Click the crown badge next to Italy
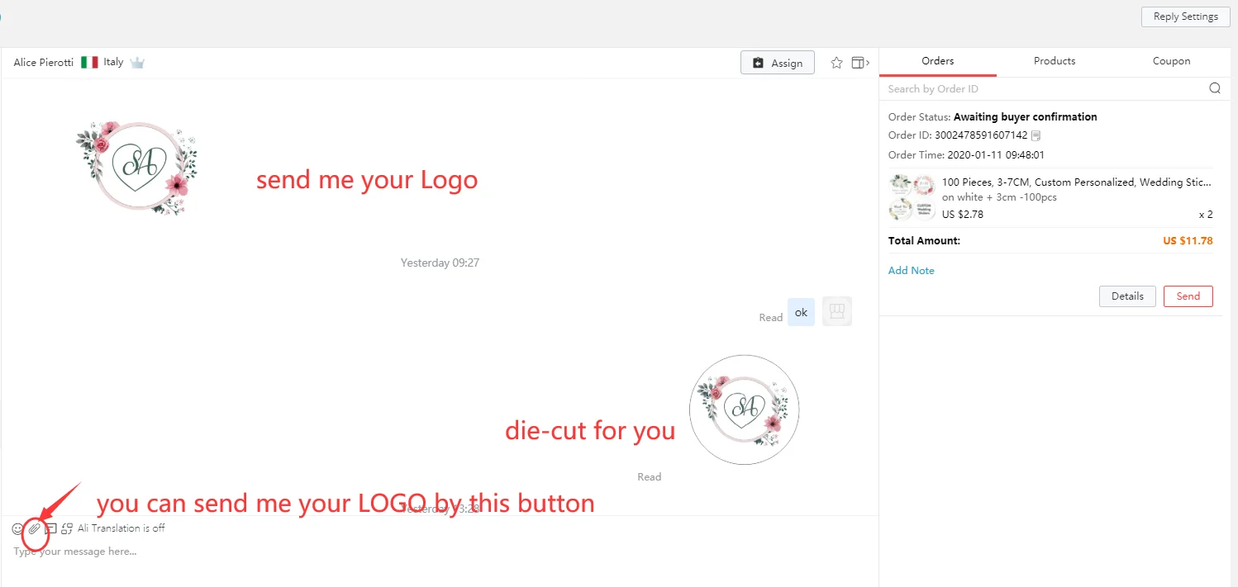This screenshot has height=587, width=1238. [137, 63]
